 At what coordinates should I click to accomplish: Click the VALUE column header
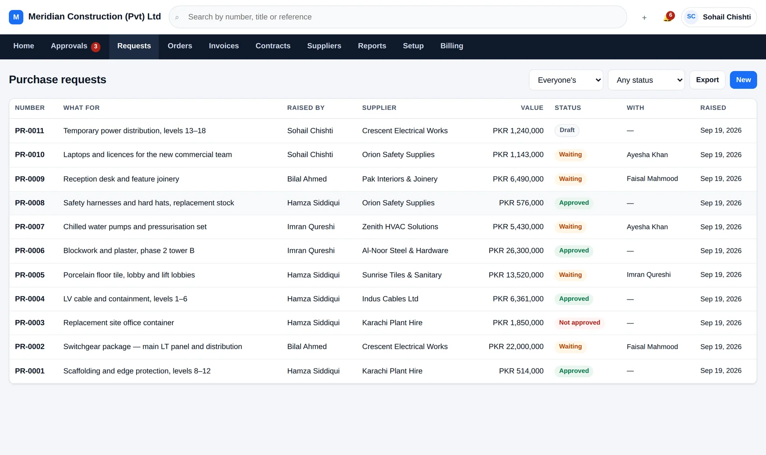[x=532, y=108]
